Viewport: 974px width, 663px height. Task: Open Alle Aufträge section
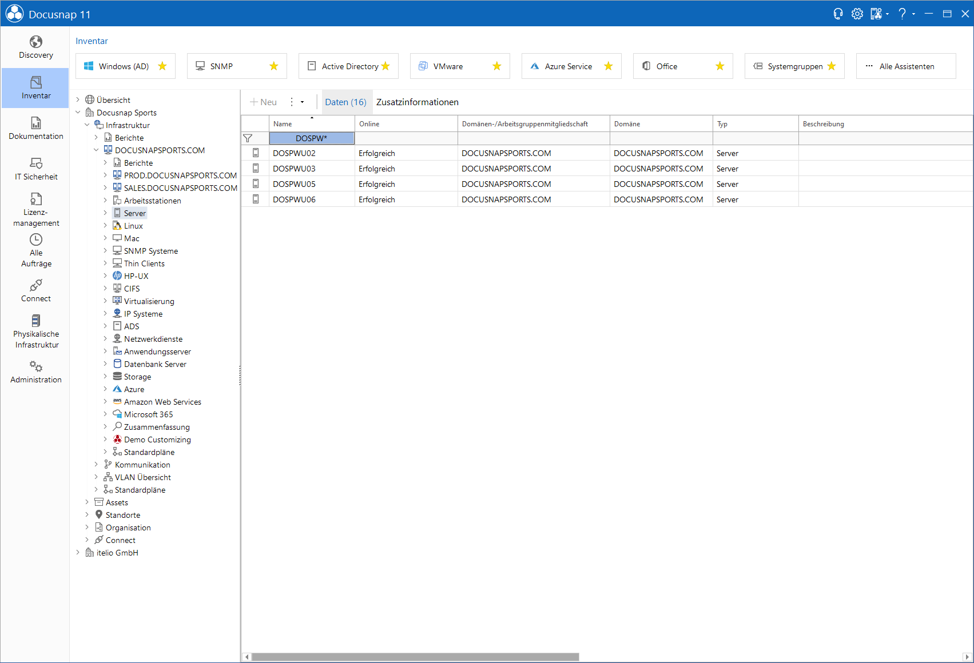(x=35, y=250)
